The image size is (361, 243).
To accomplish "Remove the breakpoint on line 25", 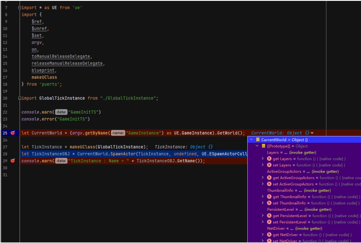I will coord(13,133).
